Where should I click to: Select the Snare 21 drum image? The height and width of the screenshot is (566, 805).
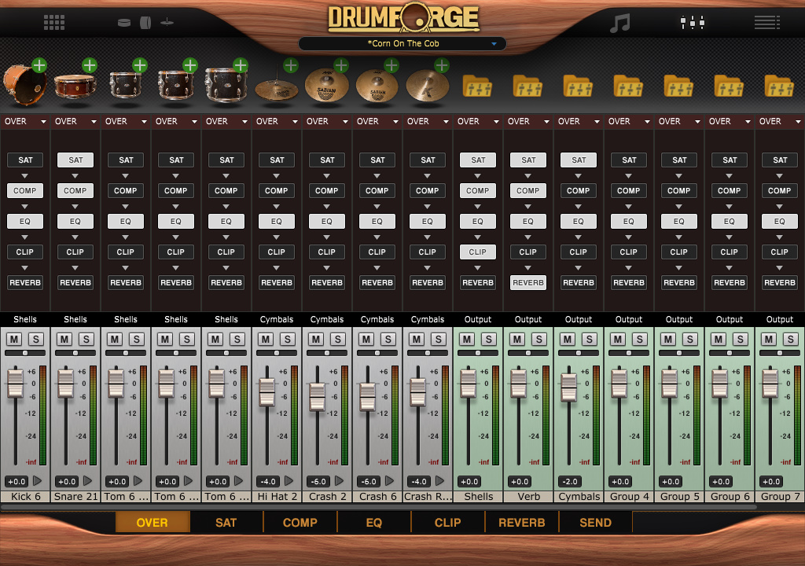tap(75, 86)
